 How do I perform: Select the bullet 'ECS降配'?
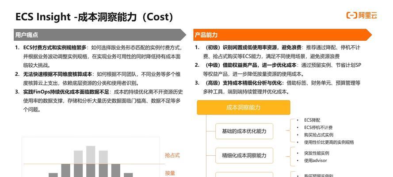[x=312, y=120]
